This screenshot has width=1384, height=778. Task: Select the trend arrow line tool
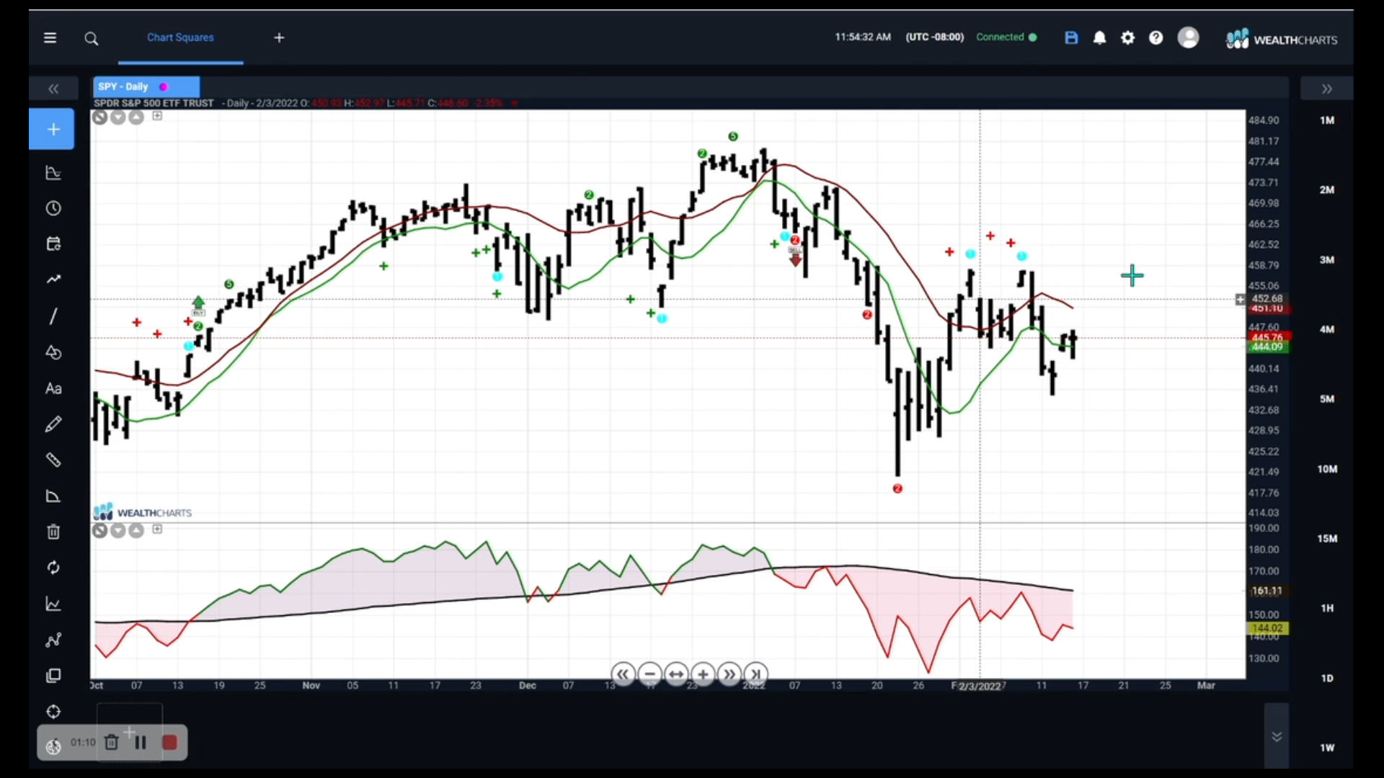[53, 280]
